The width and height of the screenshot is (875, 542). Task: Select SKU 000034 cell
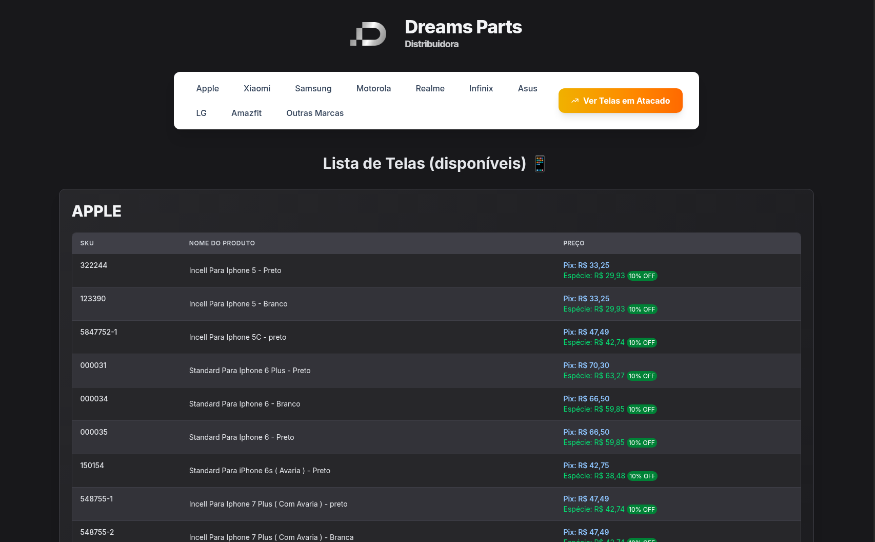(x=94, y=399)
